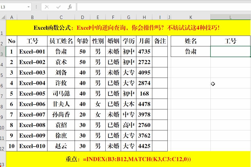Select column H header

[x=144, y=17]
